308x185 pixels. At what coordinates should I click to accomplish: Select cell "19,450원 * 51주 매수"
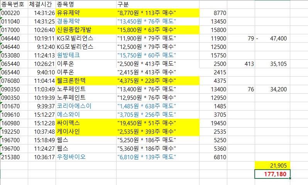158,123
